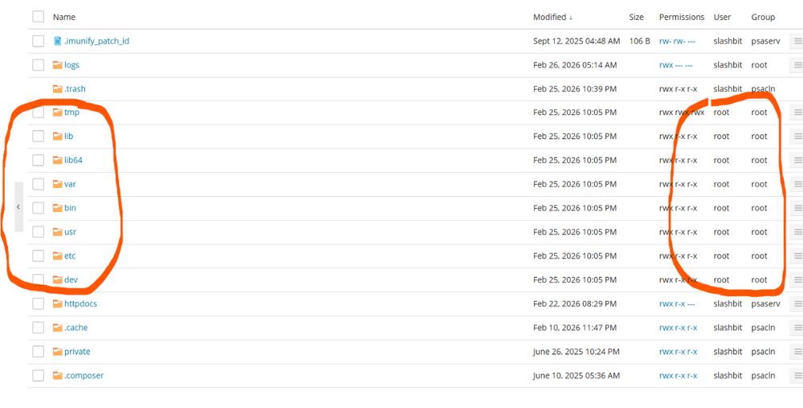Tick the select-all checkbox in header

tap(38, 17)
